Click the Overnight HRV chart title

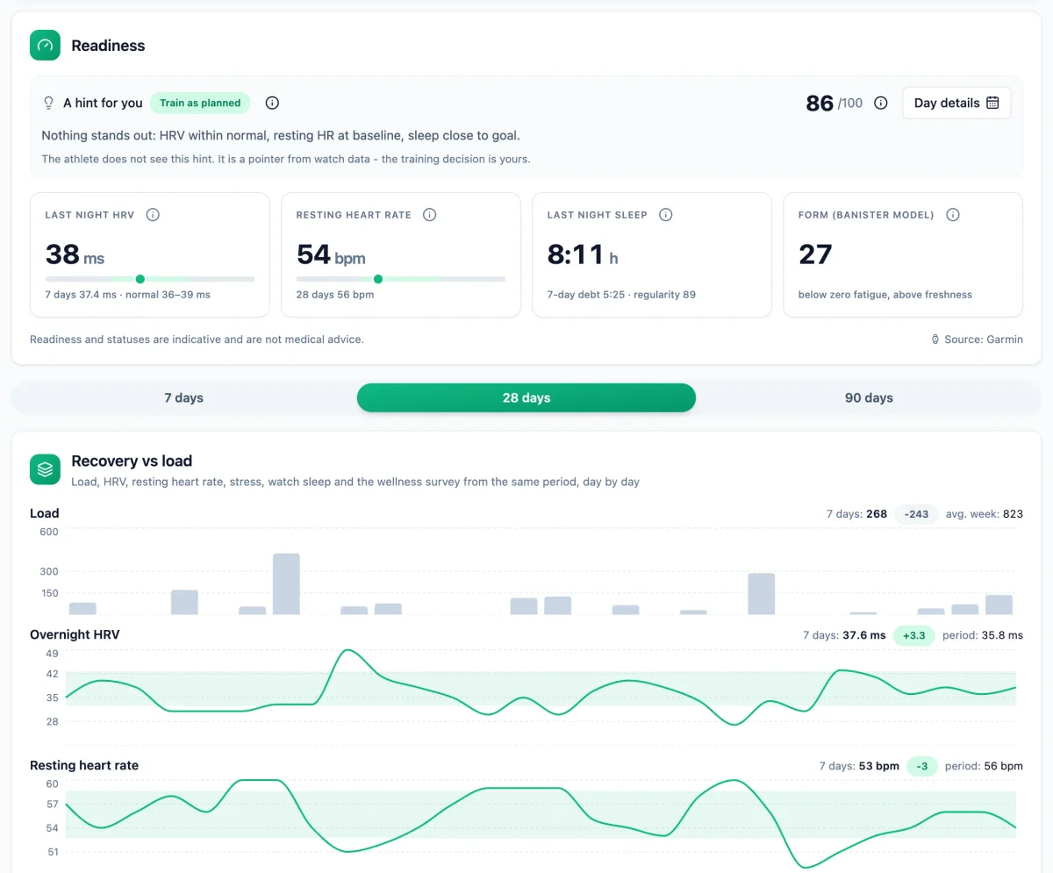(x=75, y=634)
